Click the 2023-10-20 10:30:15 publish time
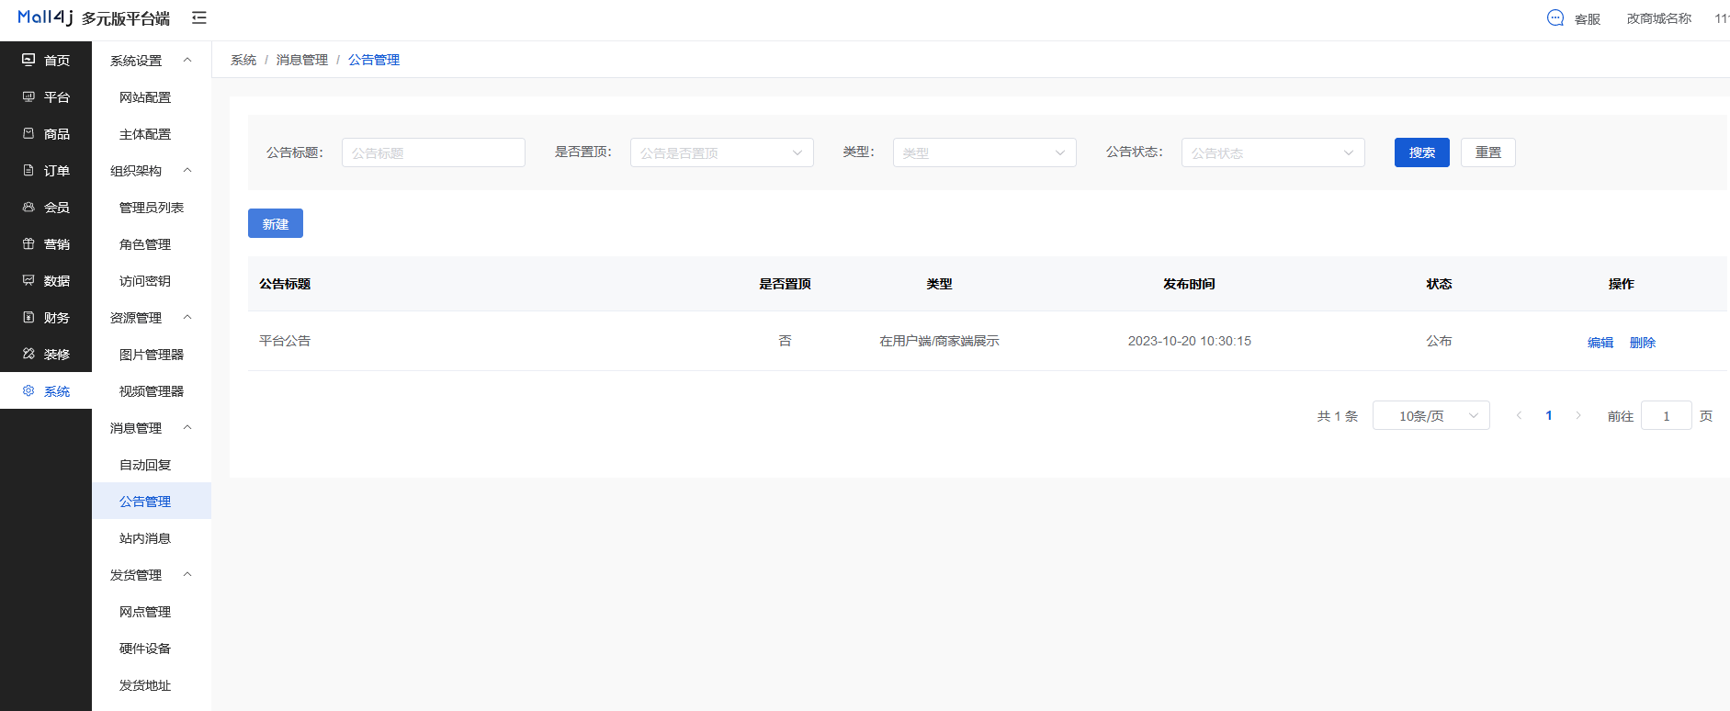 click(x=1190, y=341)
